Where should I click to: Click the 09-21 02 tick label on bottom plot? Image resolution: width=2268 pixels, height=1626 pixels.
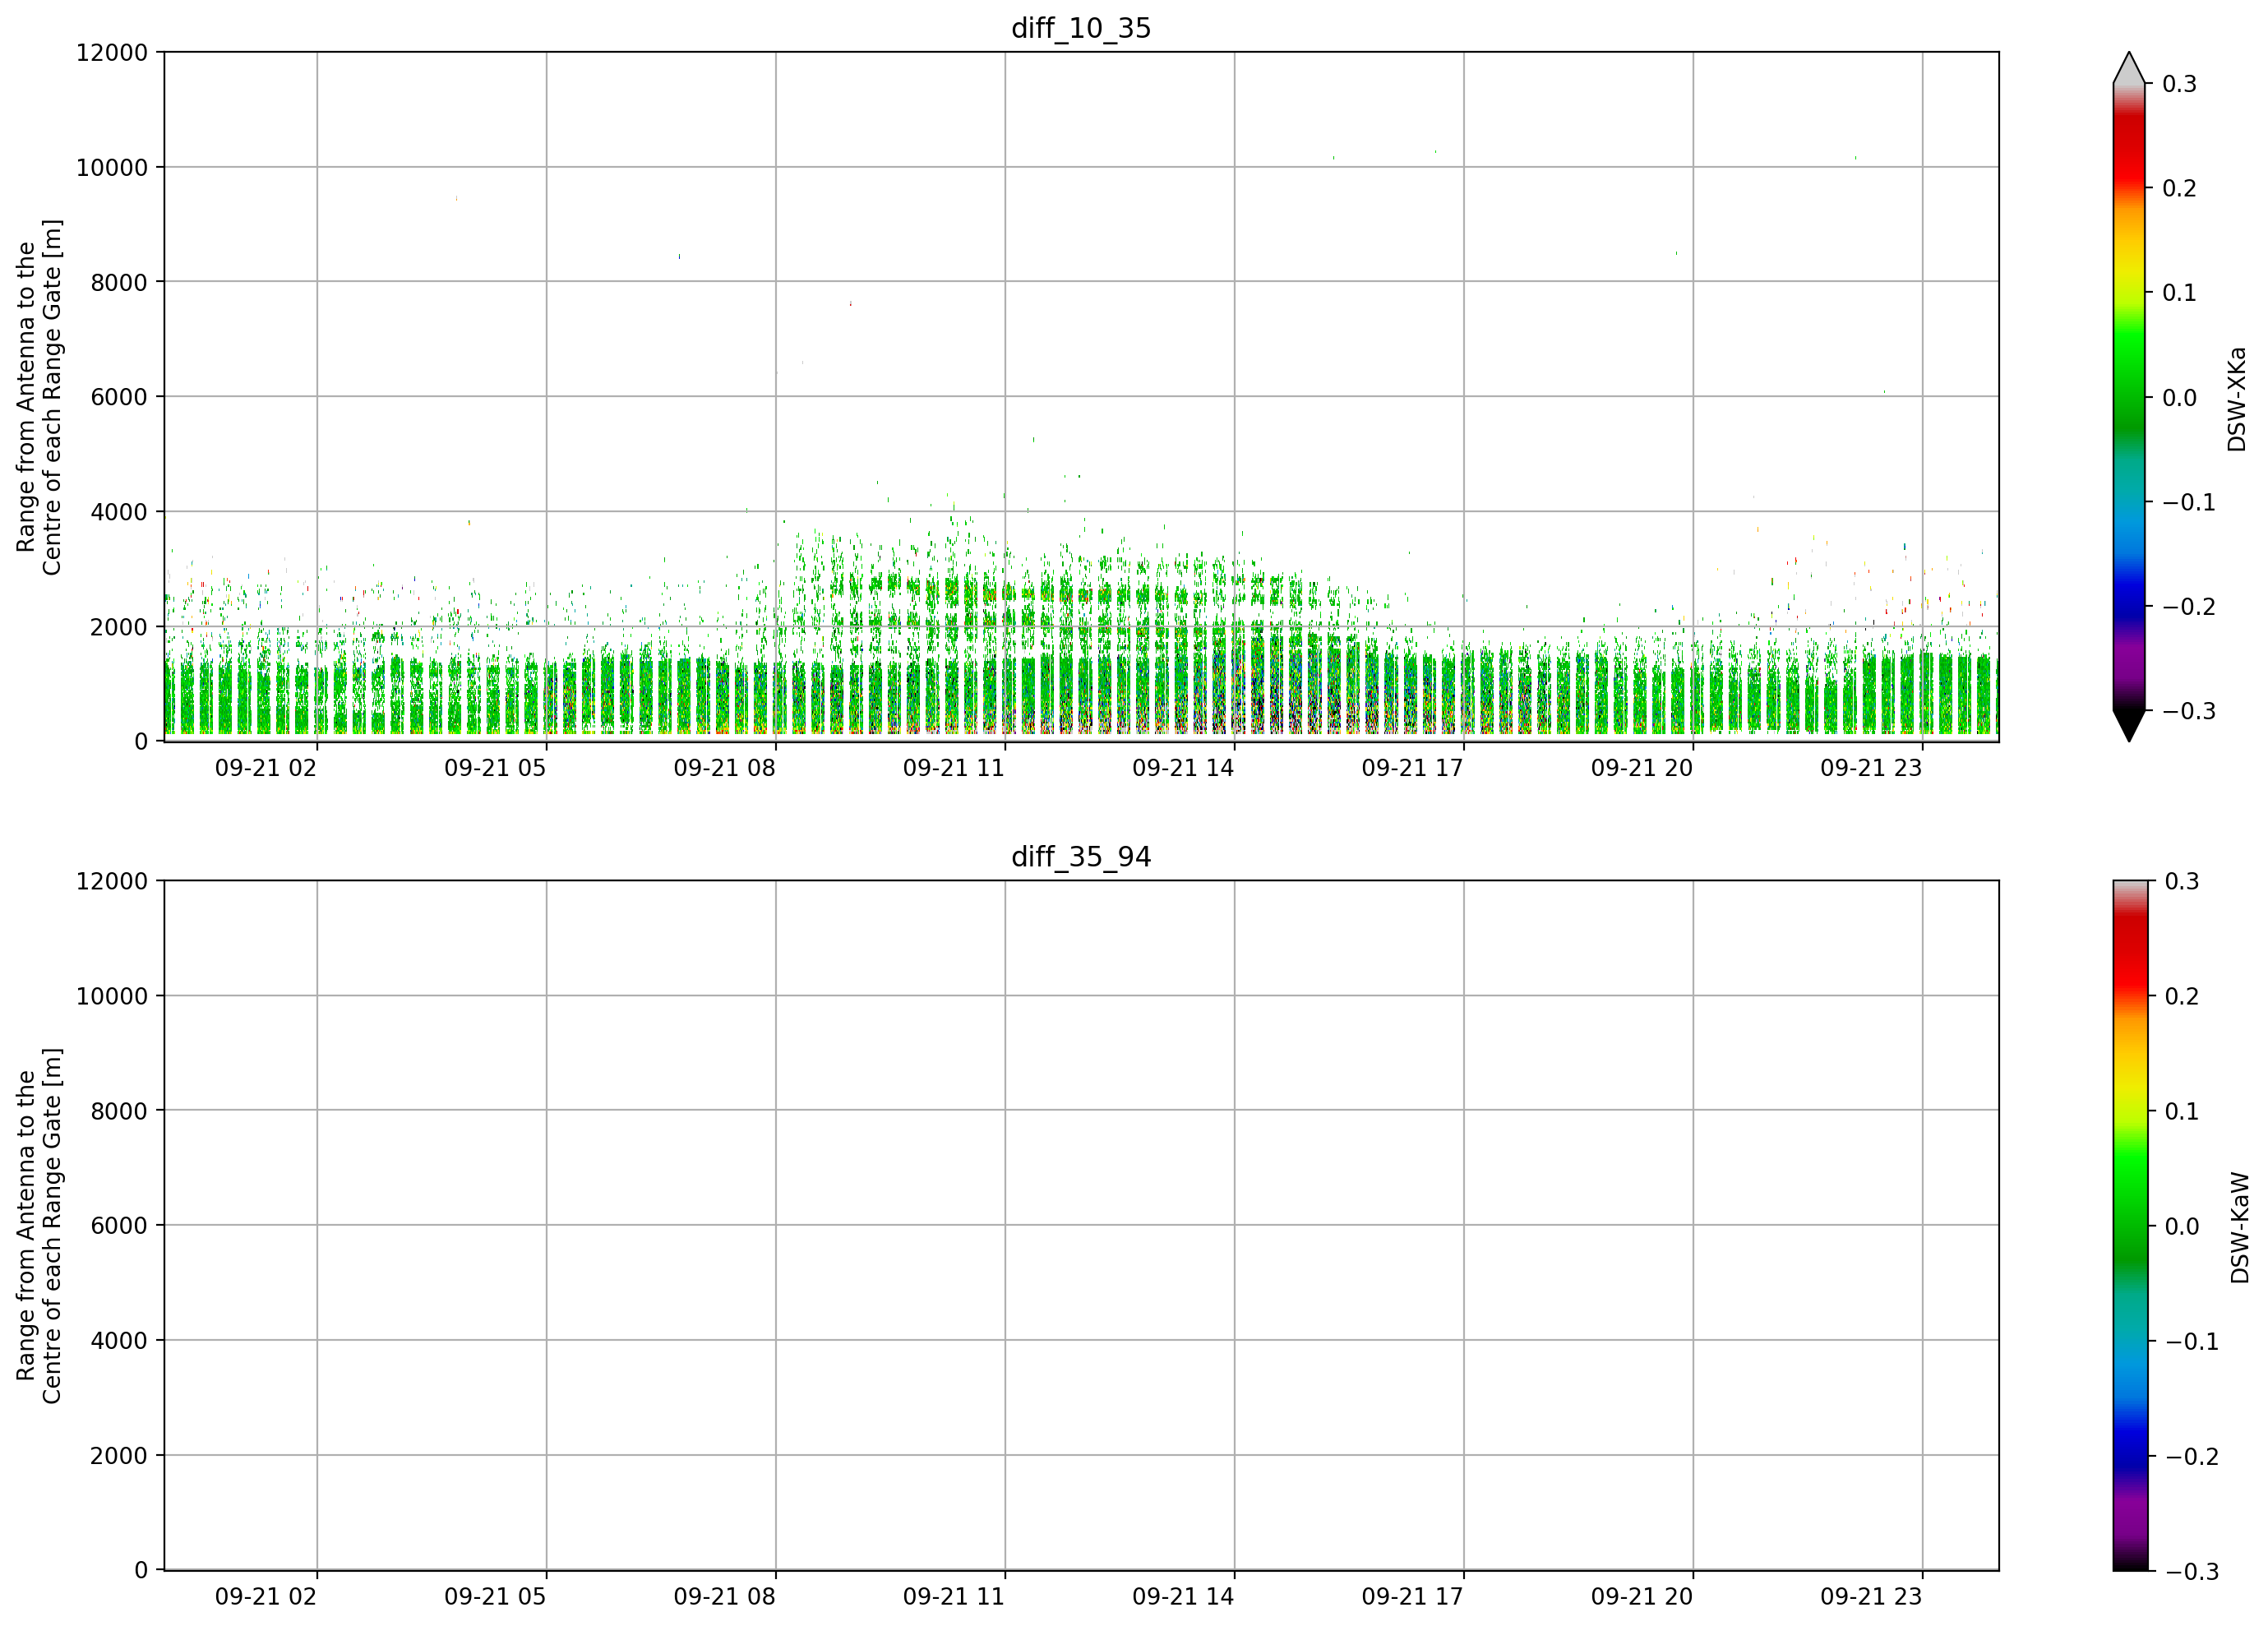266,1597
